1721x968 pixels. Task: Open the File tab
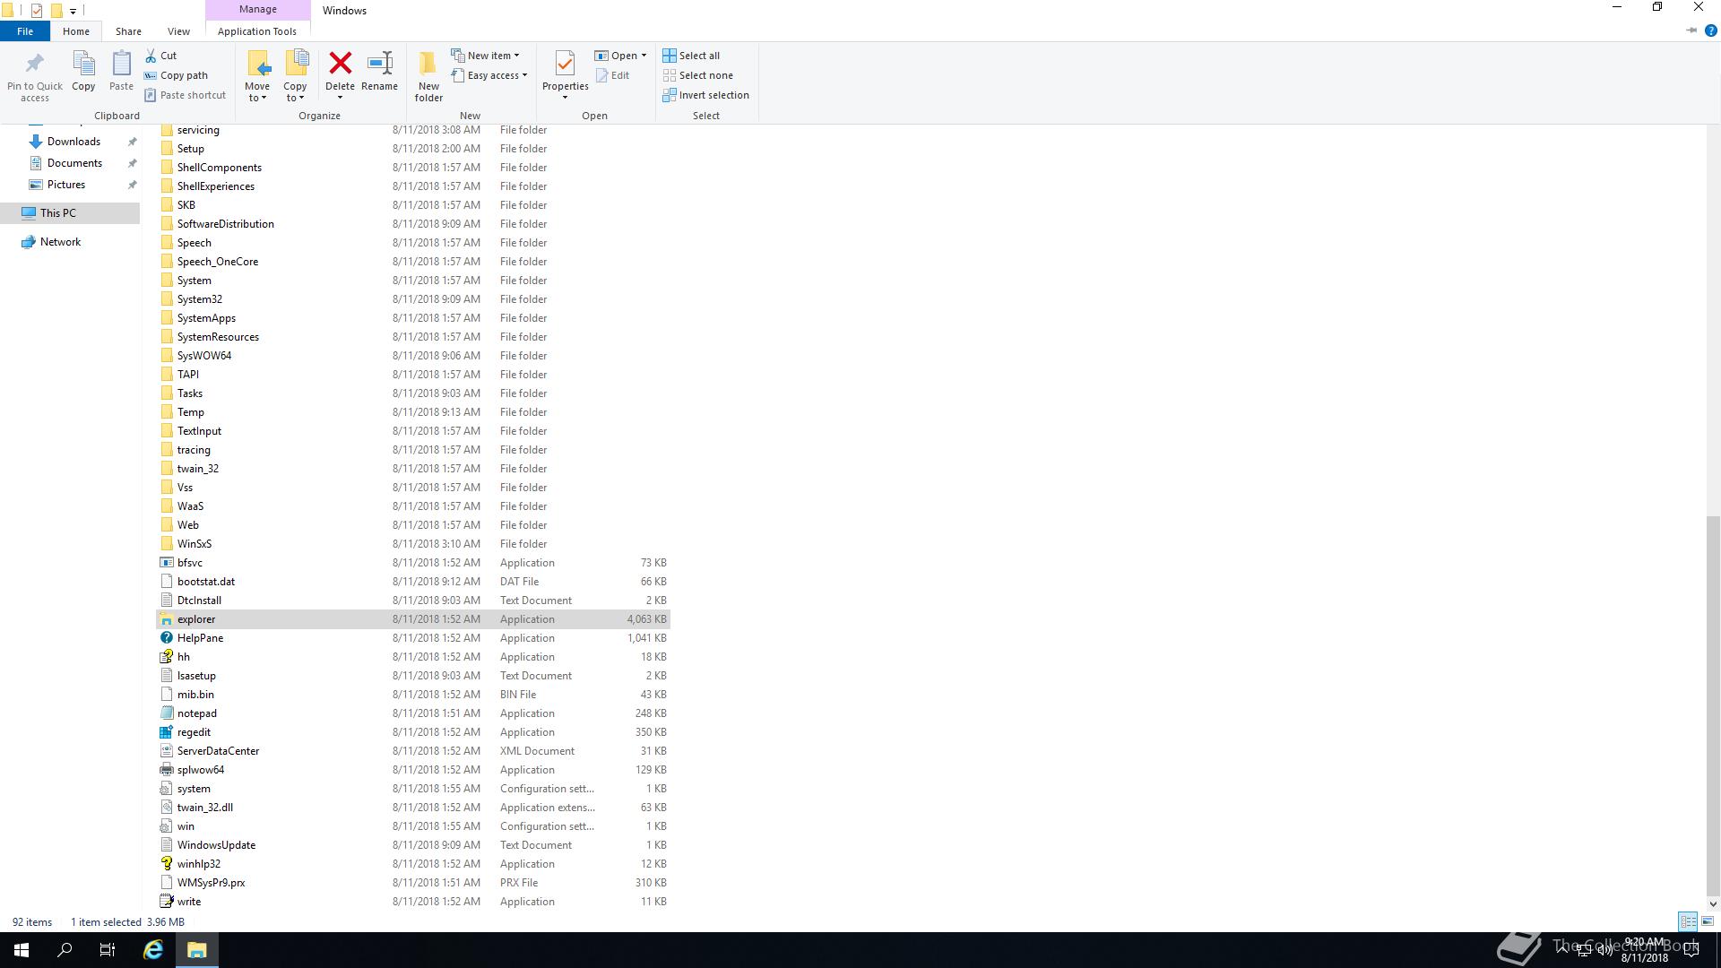(x=25, y=31)
